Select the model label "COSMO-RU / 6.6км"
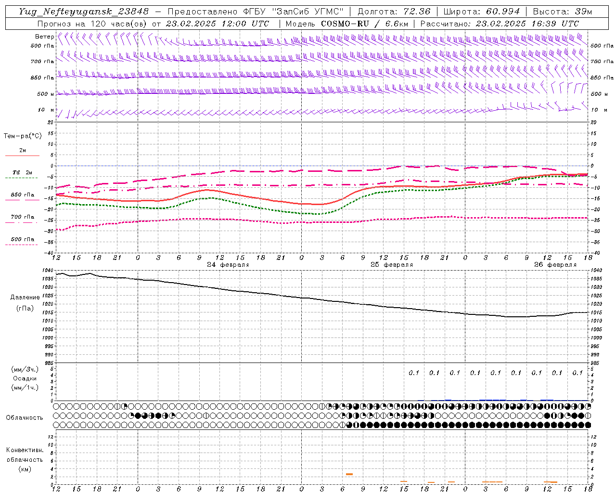The image size is (616, 493). tap(365, 24)
